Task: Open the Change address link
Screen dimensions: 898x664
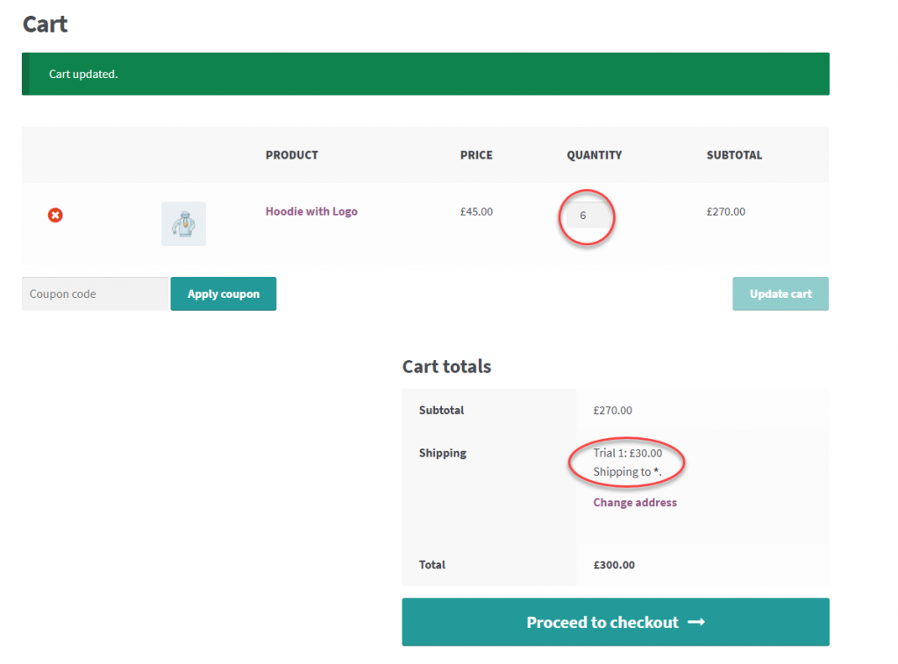Action: pyautogui.click(x=635, y=503)
